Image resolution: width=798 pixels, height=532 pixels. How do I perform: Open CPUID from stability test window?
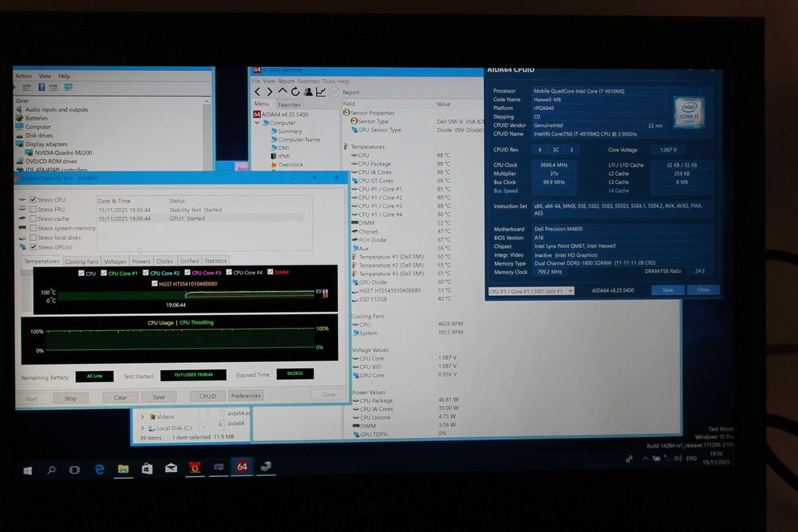click(x=207, y=396)
